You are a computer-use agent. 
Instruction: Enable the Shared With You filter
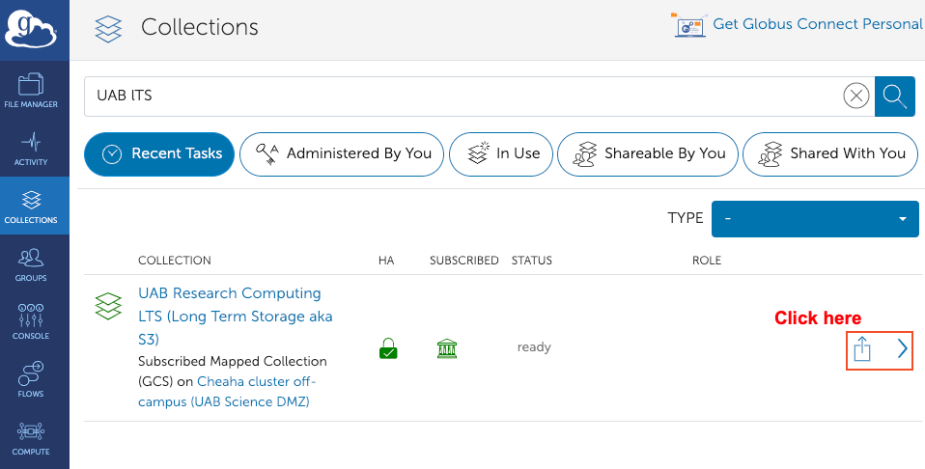click(830, 153)
